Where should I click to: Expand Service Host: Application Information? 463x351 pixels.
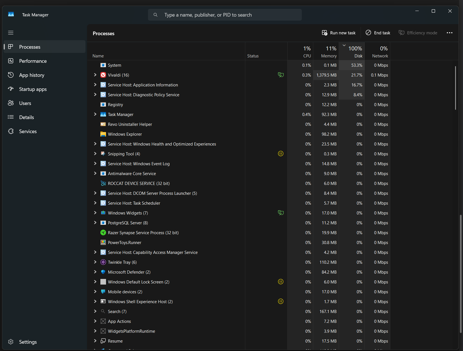point(95,85)
